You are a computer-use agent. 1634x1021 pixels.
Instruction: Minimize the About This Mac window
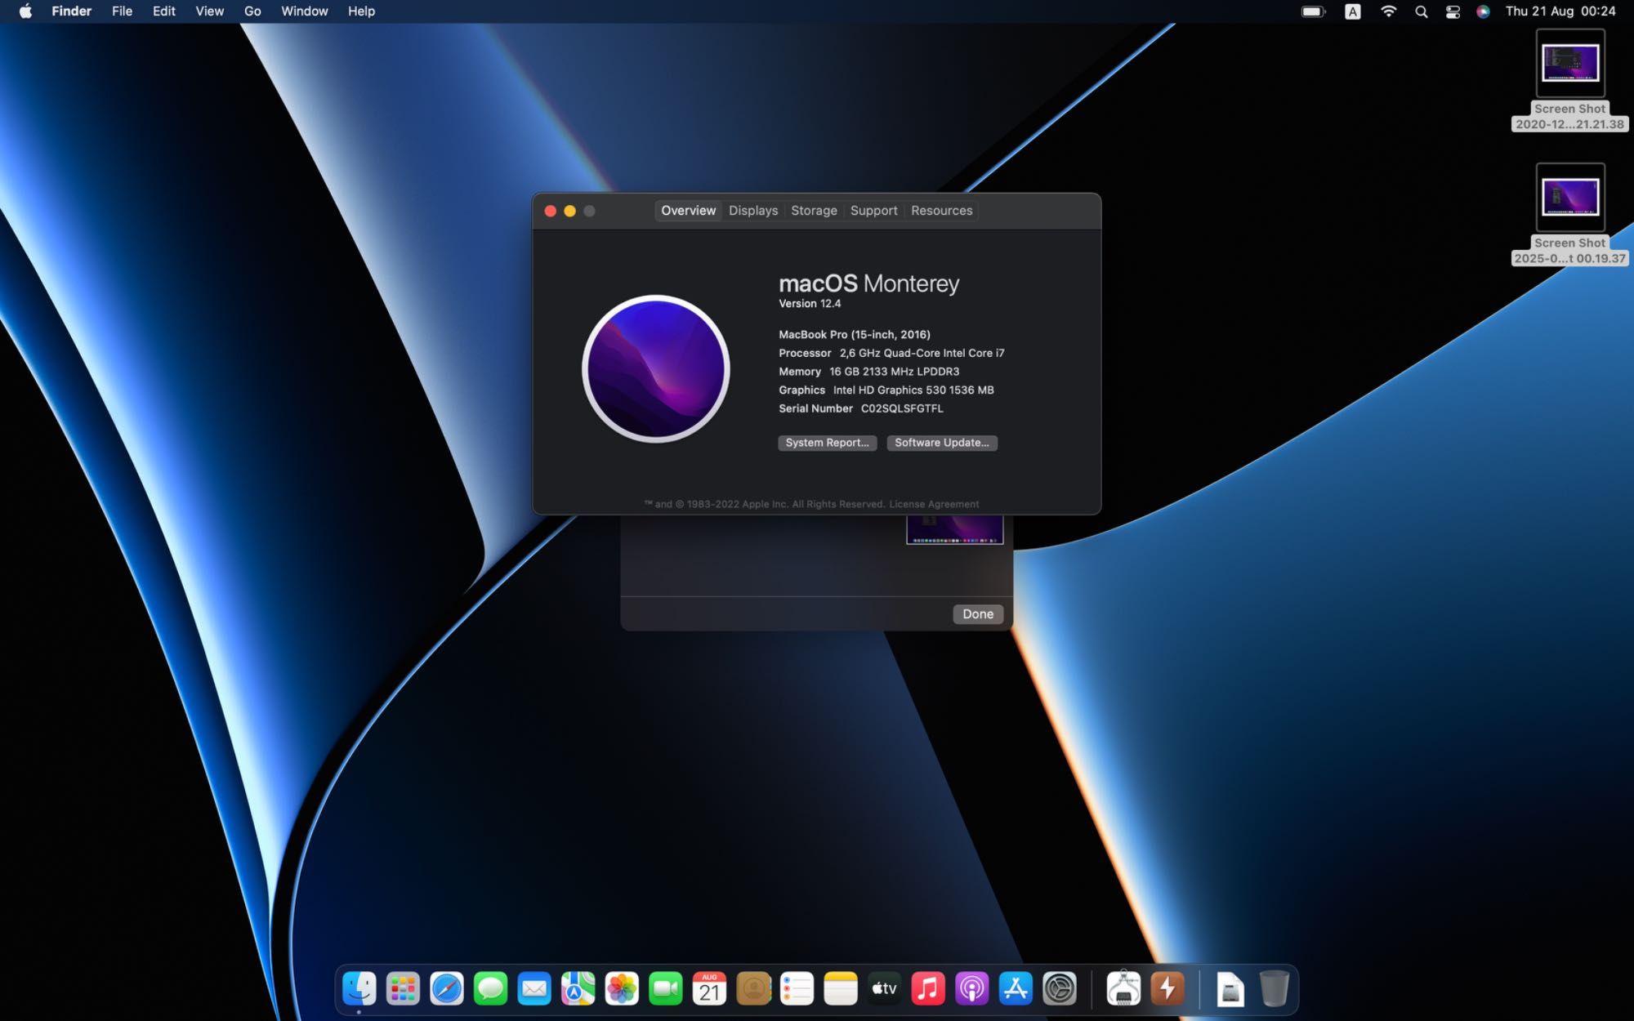(x=570, y=211)
